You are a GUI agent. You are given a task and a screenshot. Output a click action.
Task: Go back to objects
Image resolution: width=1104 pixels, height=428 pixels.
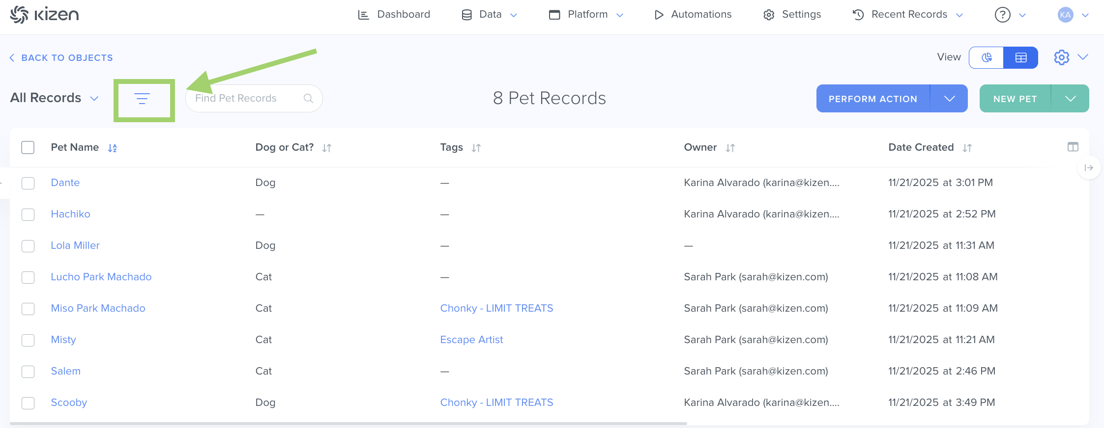point(61,58)
